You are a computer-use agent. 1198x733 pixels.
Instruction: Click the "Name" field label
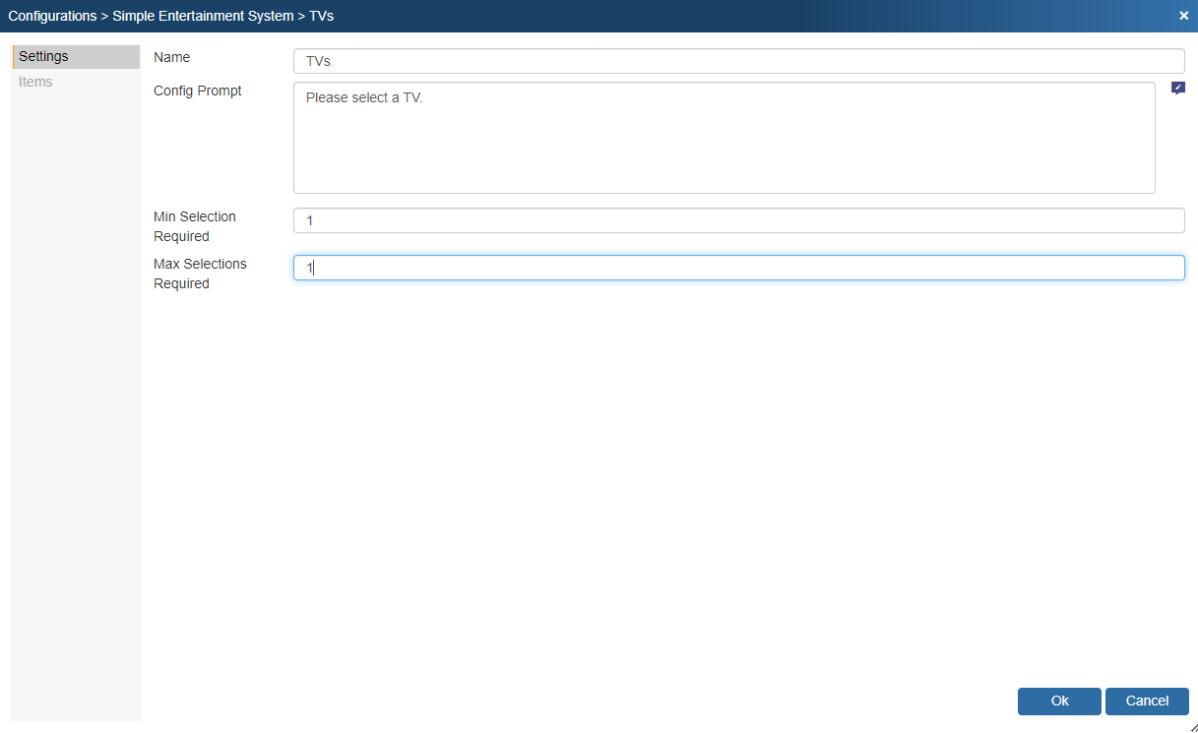click(172, 58)
